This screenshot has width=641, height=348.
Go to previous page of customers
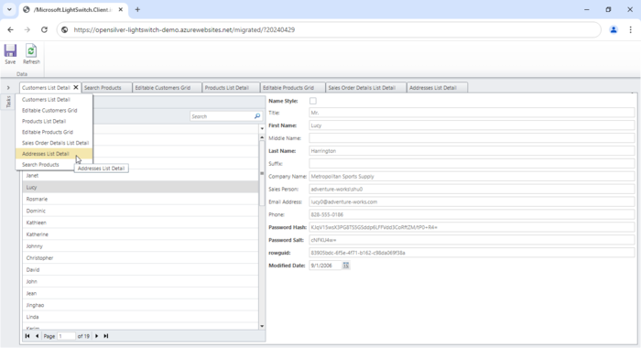click(x=38, y=336)
